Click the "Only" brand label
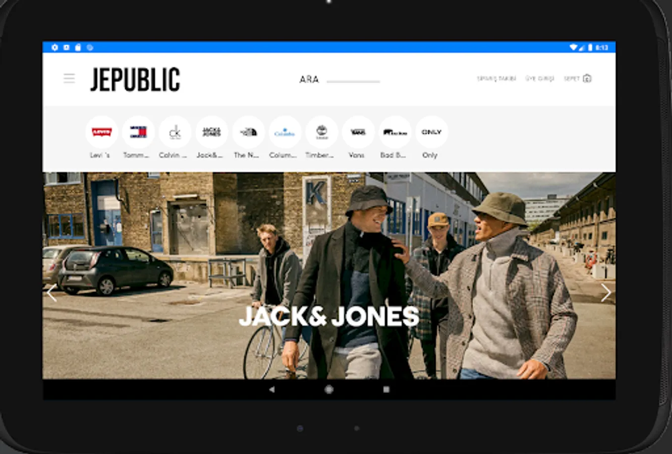This screenshot has height=454, width=672. tap(430, 155)
